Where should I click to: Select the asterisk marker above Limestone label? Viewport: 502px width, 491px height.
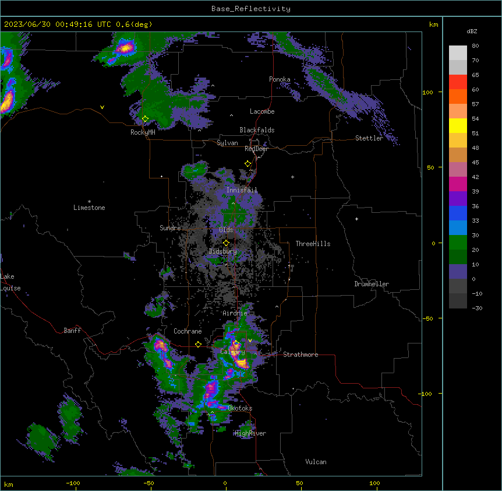pos(89,202)
